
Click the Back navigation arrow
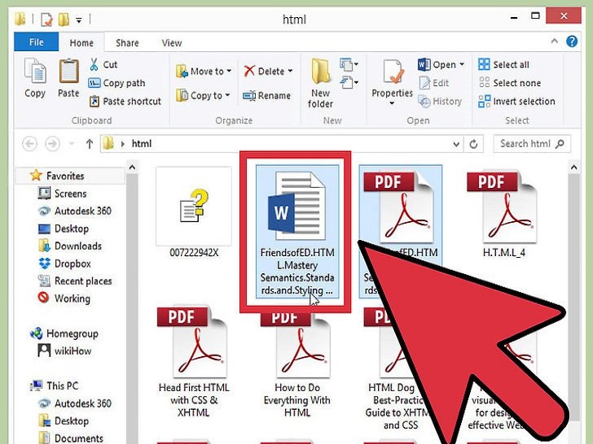coord(29,144)
